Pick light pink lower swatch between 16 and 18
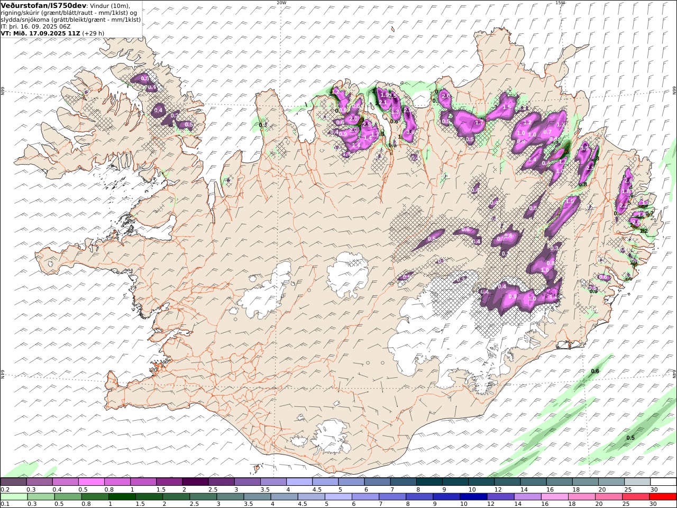Viewport: 677px width, 508px height. point(554,497)
